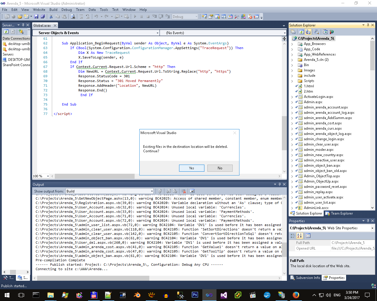
Task: Open the Build menu
Action: click(x=53, y=9)
